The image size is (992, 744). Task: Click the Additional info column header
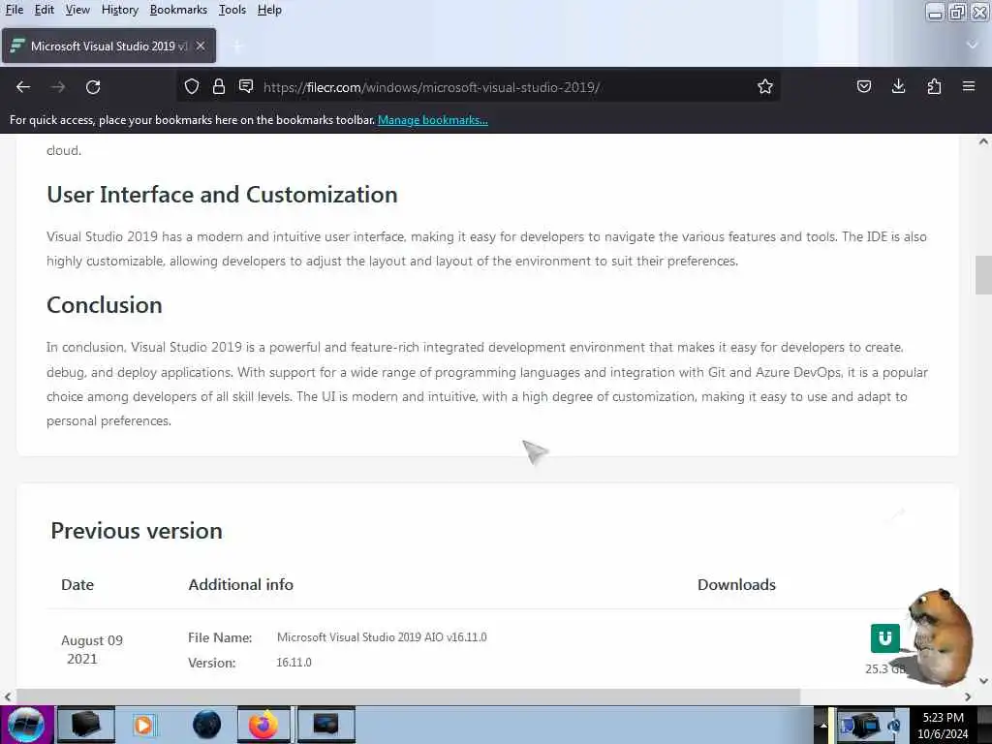241,584
